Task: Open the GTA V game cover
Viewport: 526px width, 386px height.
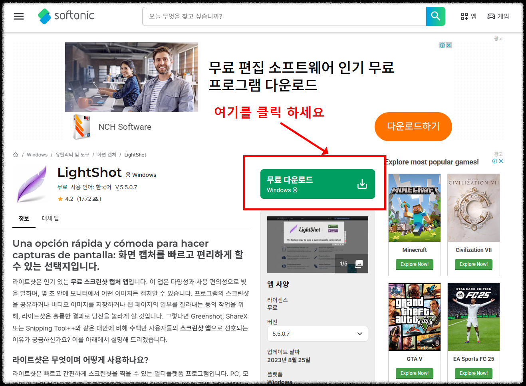Action: [415, 317]
